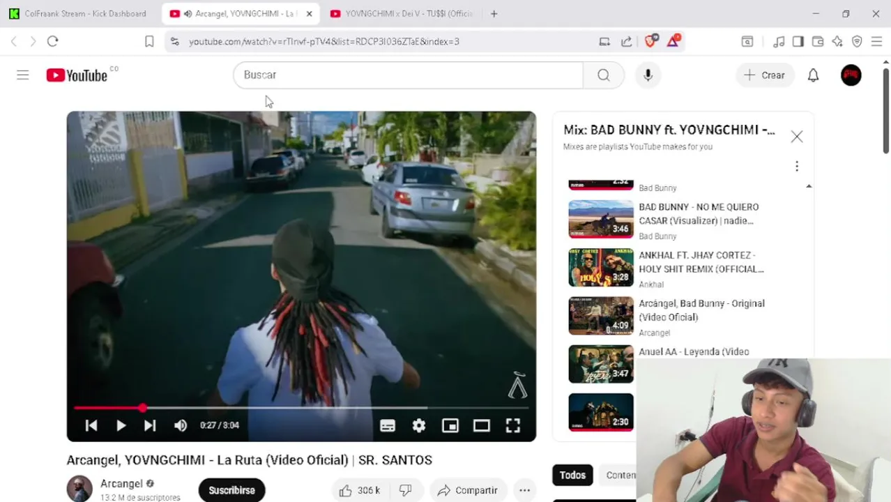
Task: Skip to next video in playlist
Action: tap(150, 425)
